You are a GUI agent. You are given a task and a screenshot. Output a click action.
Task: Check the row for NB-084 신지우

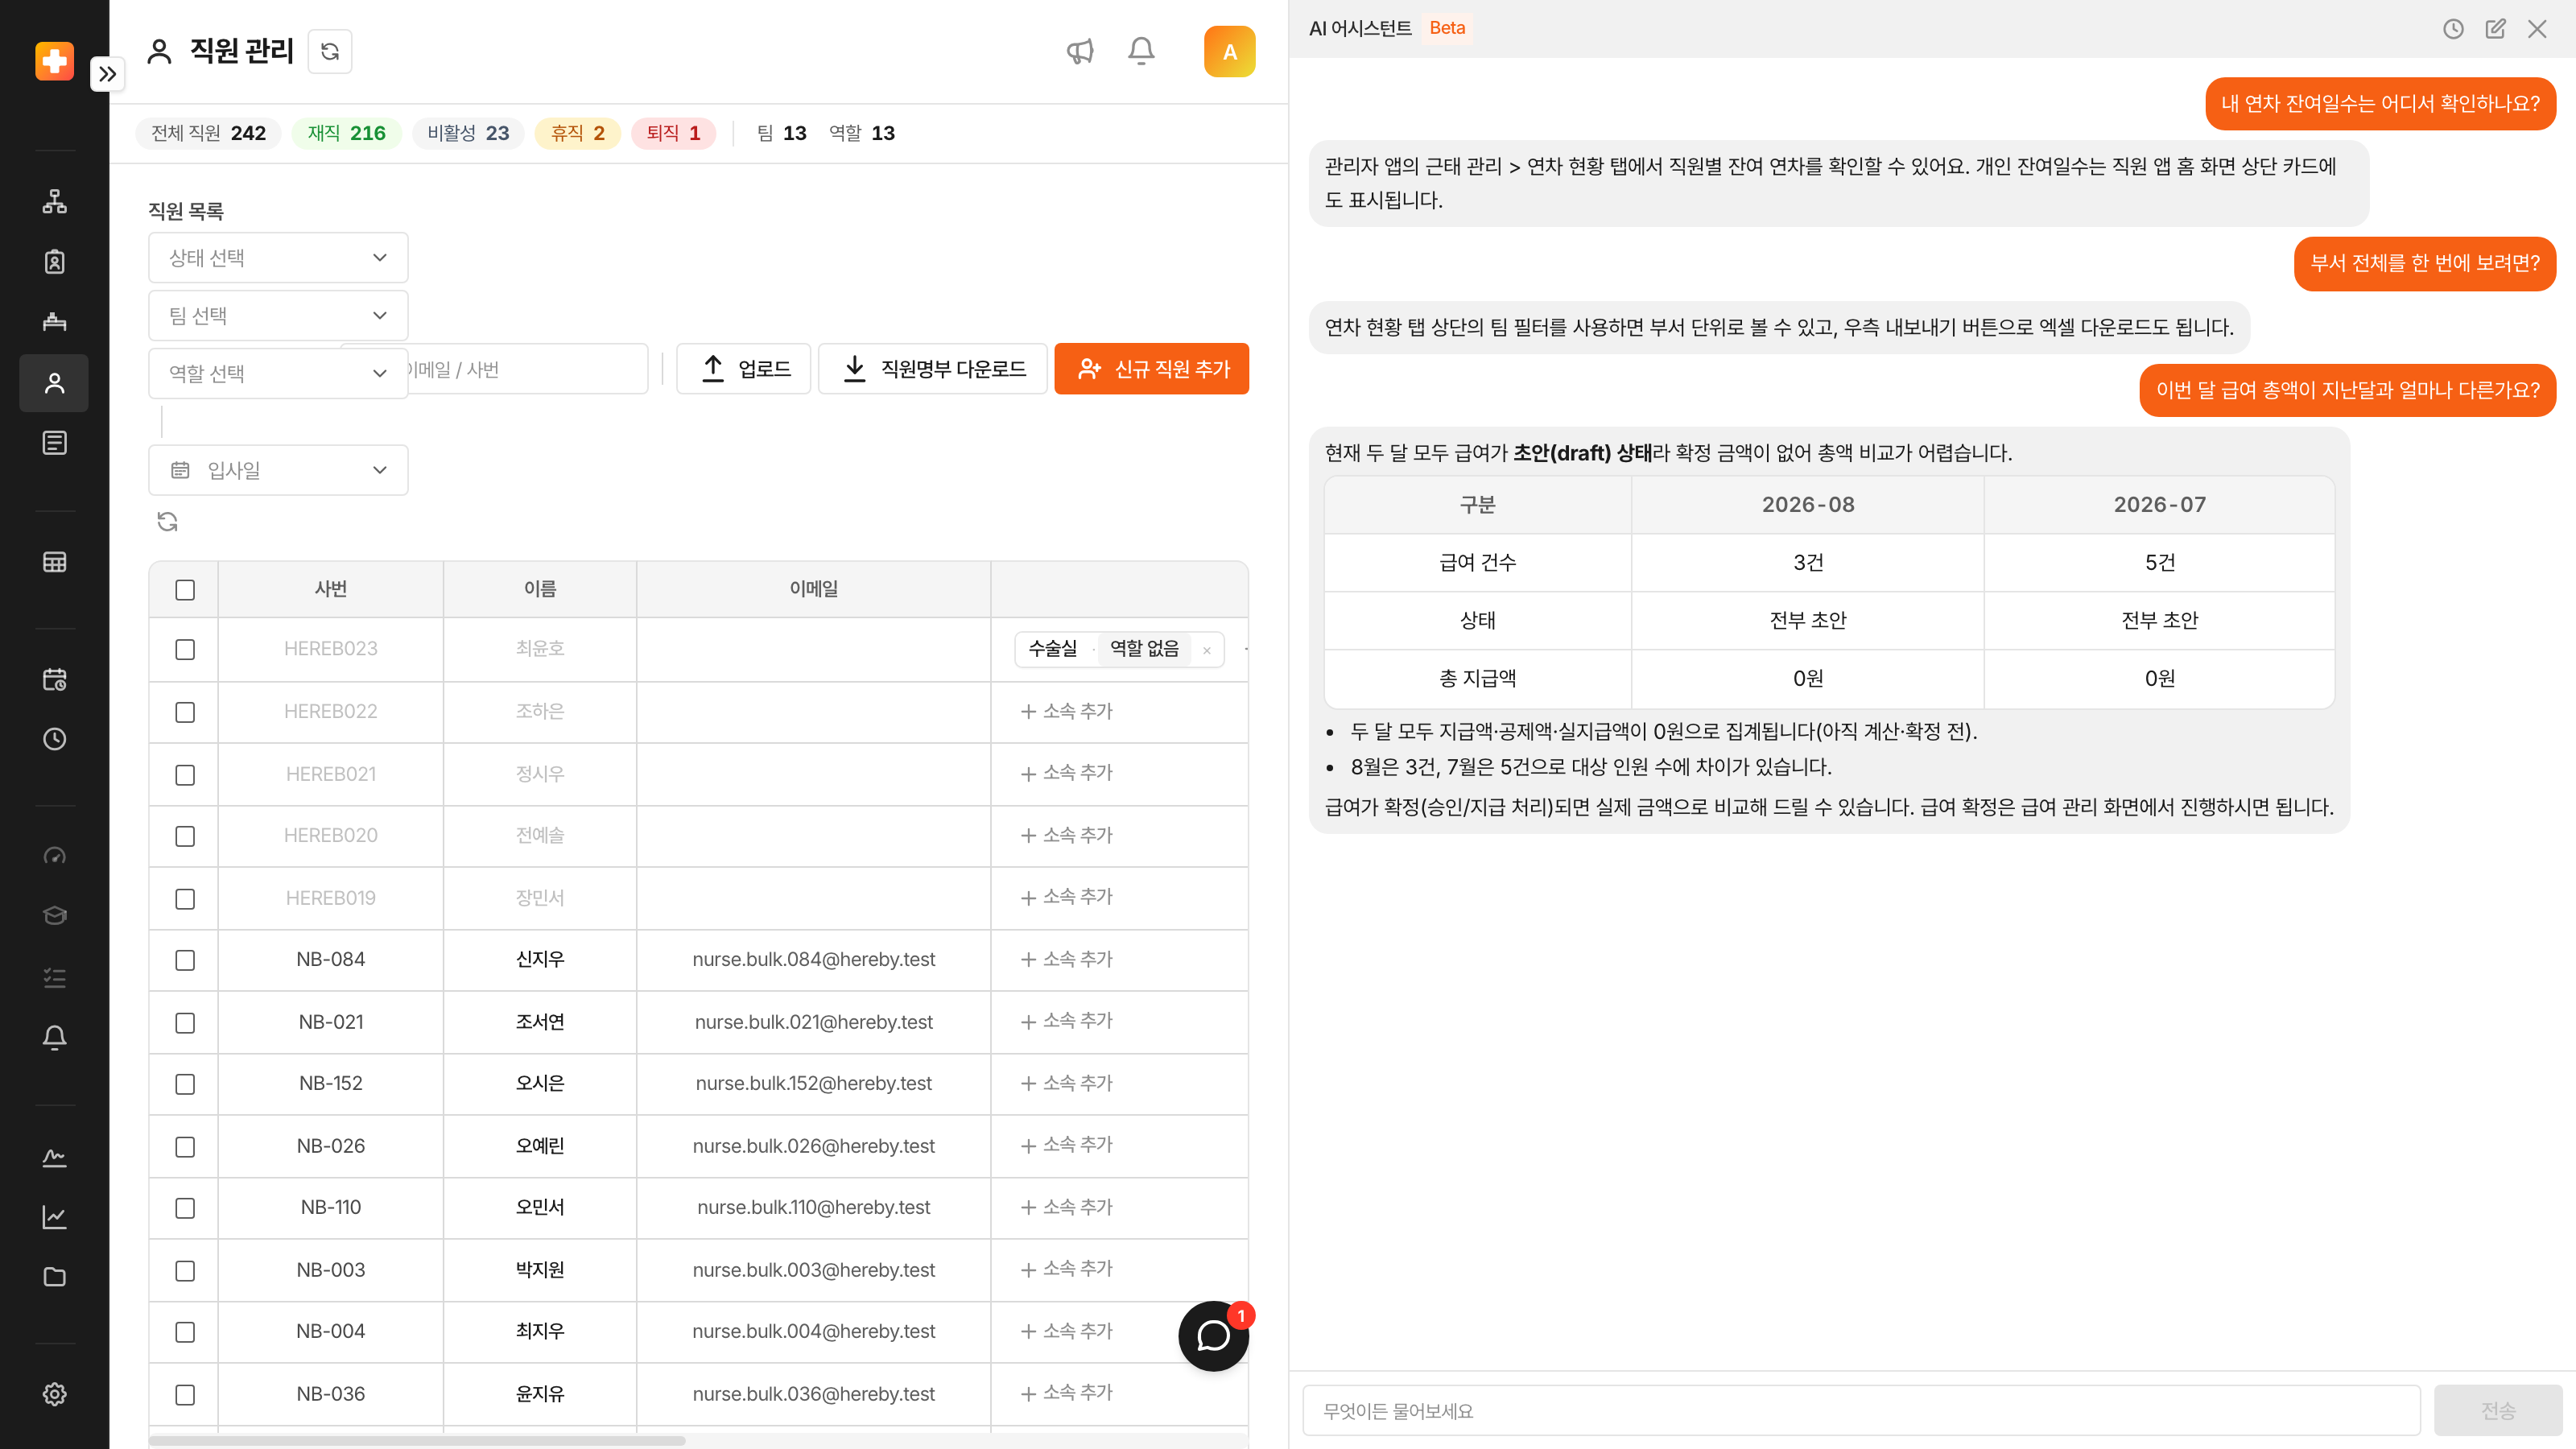(x=185, y=960)
